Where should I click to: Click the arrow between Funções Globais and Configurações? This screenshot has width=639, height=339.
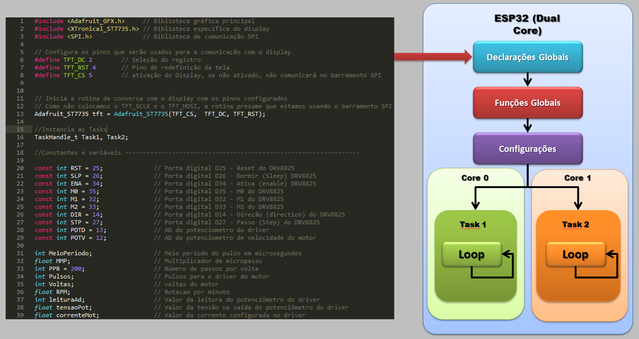[x=528, y=126]
